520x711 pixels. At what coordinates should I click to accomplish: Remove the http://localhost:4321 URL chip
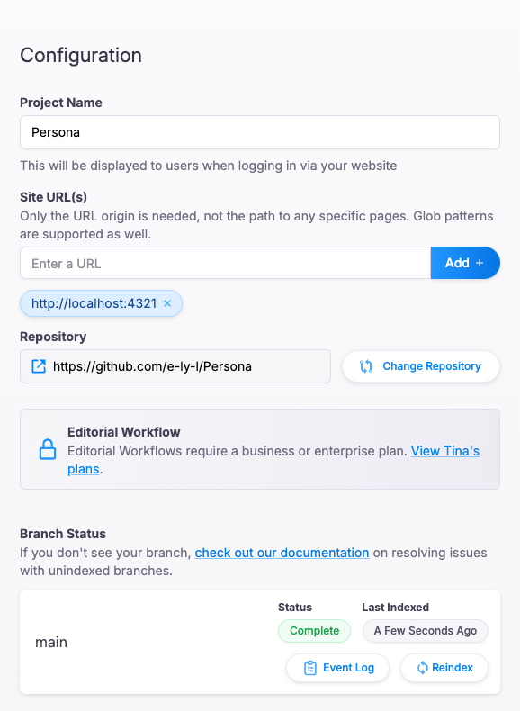[167, 303]
